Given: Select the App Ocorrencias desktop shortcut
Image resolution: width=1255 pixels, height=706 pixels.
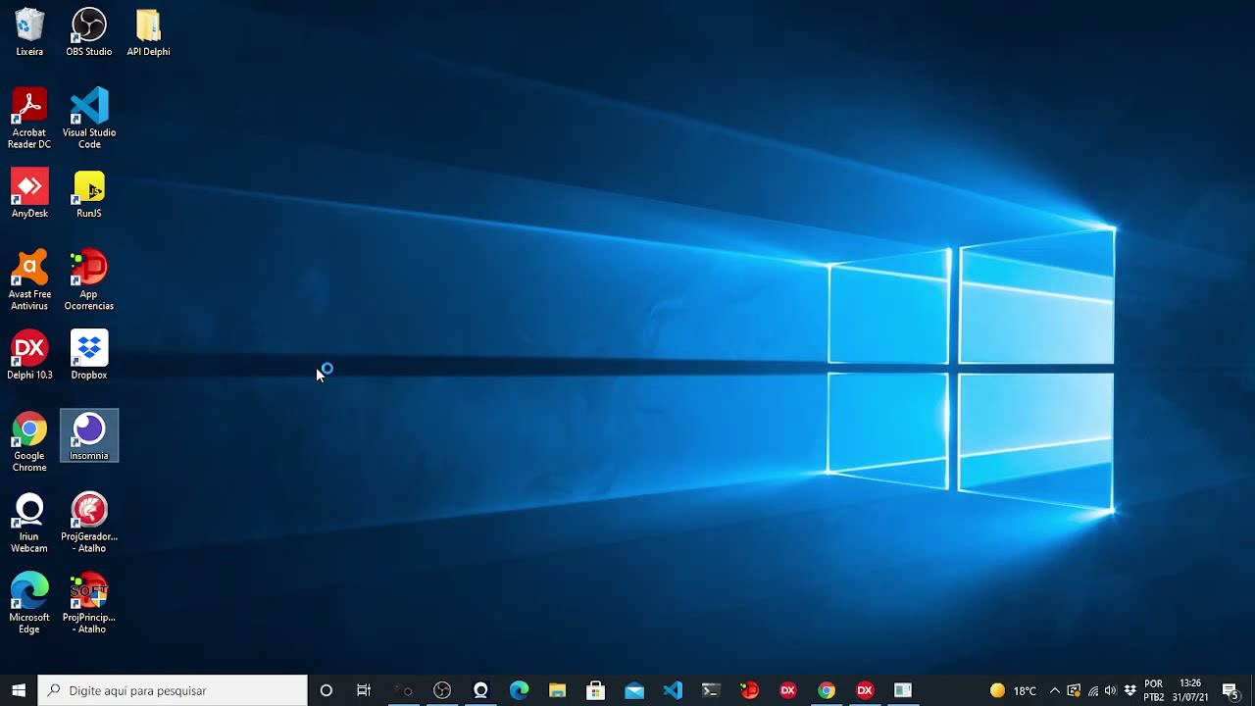Looking at the screenshot, I should [88, 280].
